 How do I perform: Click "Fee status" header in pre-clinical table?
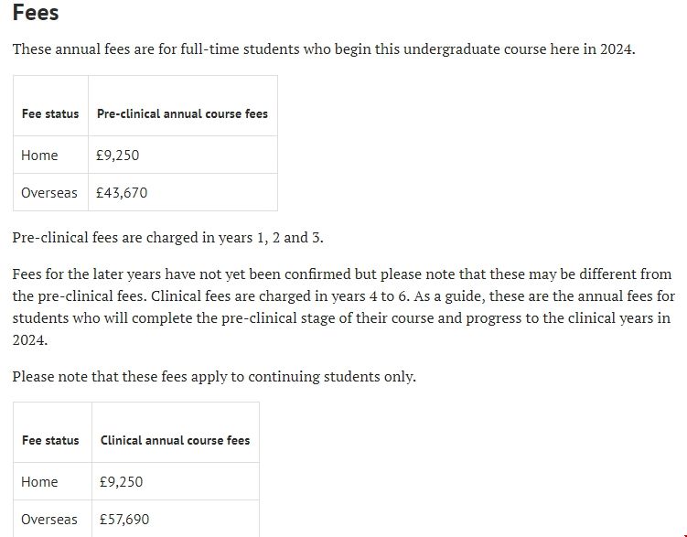point(50,114)
